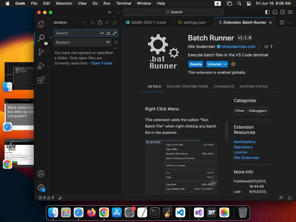Refresh search results
Viewport: 296px width, 222px height.
tap(85, 23)
